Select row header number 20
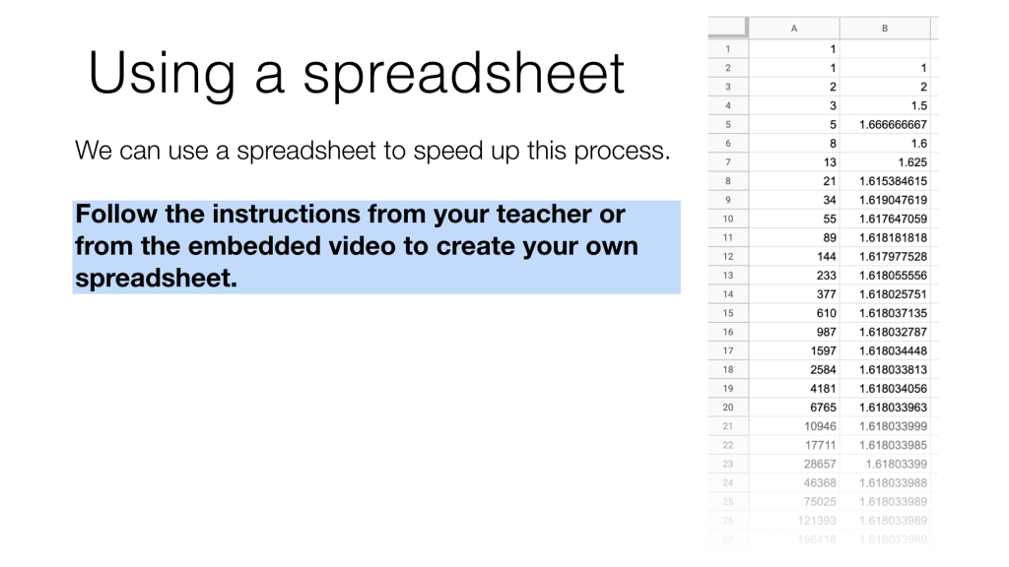This screenshot has width=1009, height=567. point(727,408)
